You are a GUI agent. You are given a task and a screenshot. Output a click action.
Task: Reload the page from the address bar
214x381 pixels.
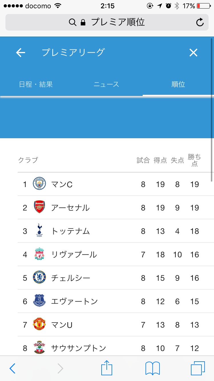click(x=200, y=22)
